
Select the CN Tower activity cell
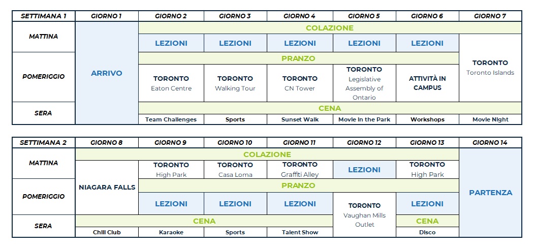pos(300,83)
